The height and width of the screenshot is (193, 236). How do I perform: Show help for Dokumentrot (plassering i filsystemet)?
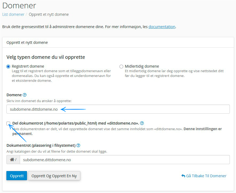point(78,145)
